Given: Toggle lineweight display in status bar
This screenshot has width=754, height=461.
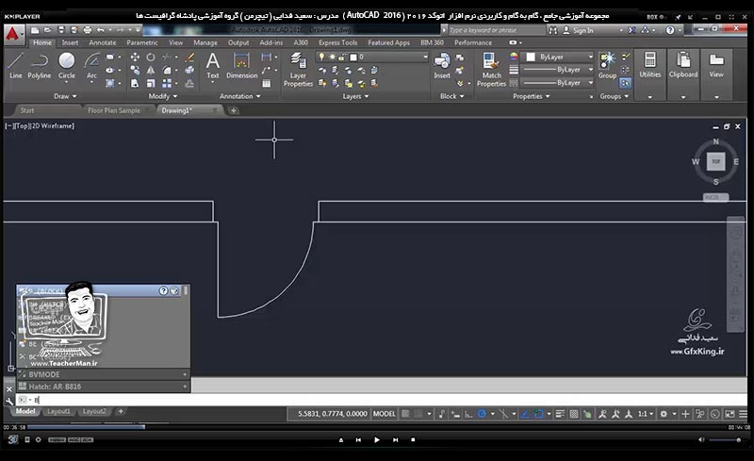Looking at the screenshot, I should coord(560,414).
